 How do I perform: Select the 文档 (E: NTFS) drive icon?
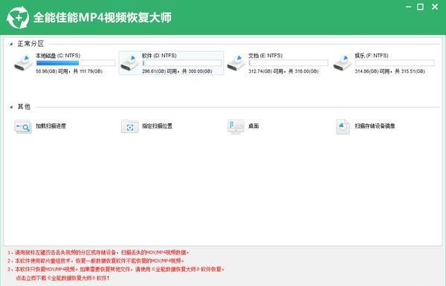(x=236, y=63)
